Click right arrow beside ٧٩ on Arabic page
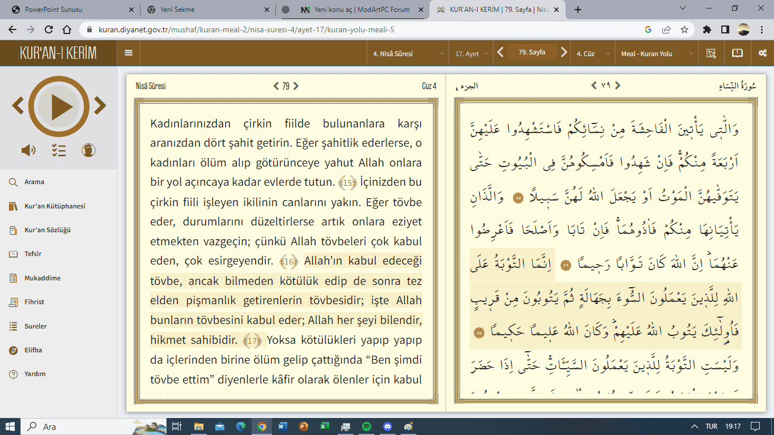The height and width of the screenshot is (435, 774). tap(618, 86)
